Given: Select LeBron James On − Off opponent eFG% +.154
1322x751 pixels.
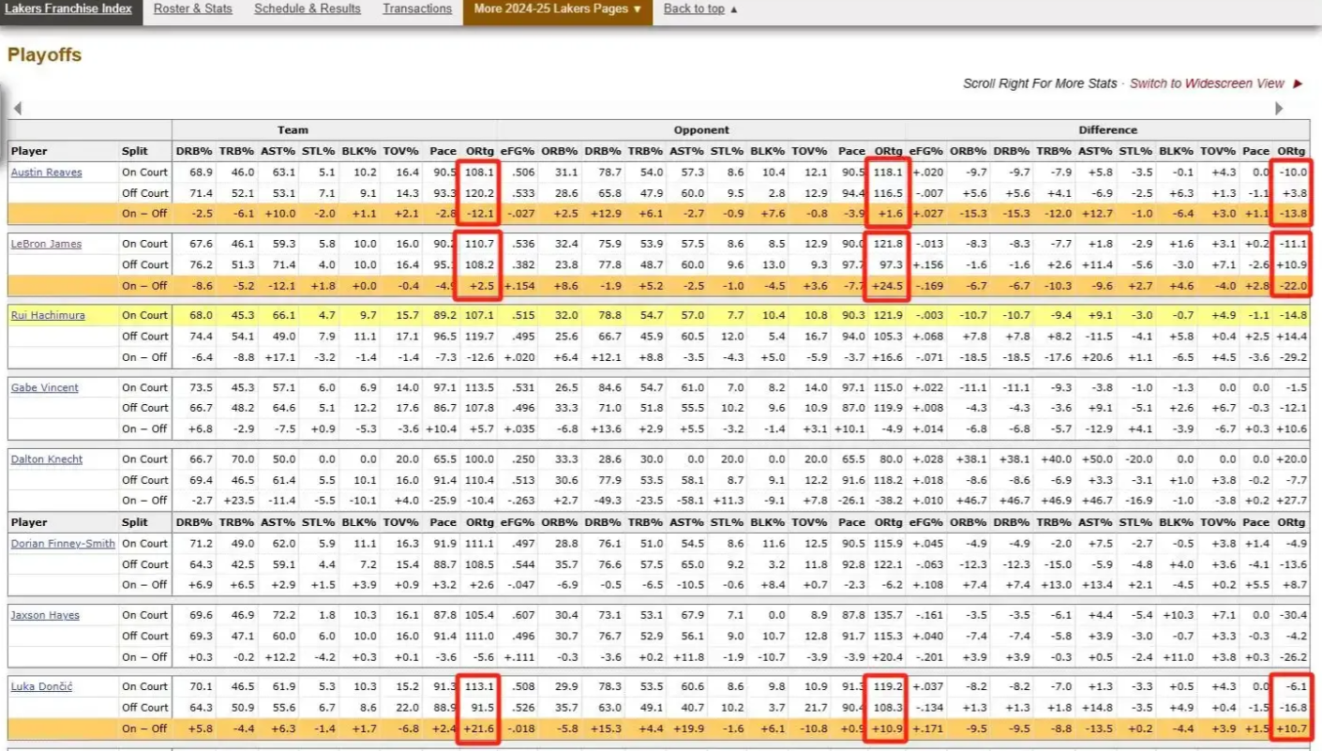Looking at the screenshot, I should [518, 285].
